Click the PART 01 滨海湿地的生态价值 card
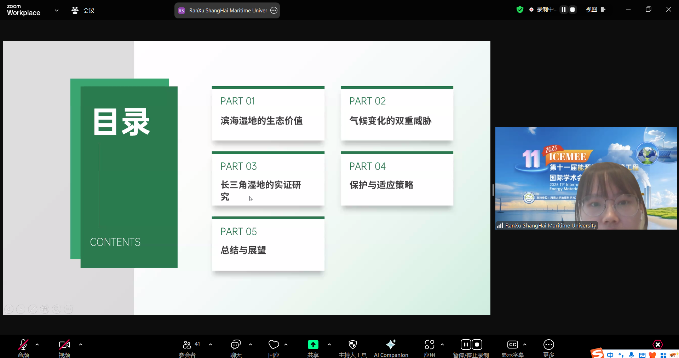The image size is (679, 358). [268, 113]
